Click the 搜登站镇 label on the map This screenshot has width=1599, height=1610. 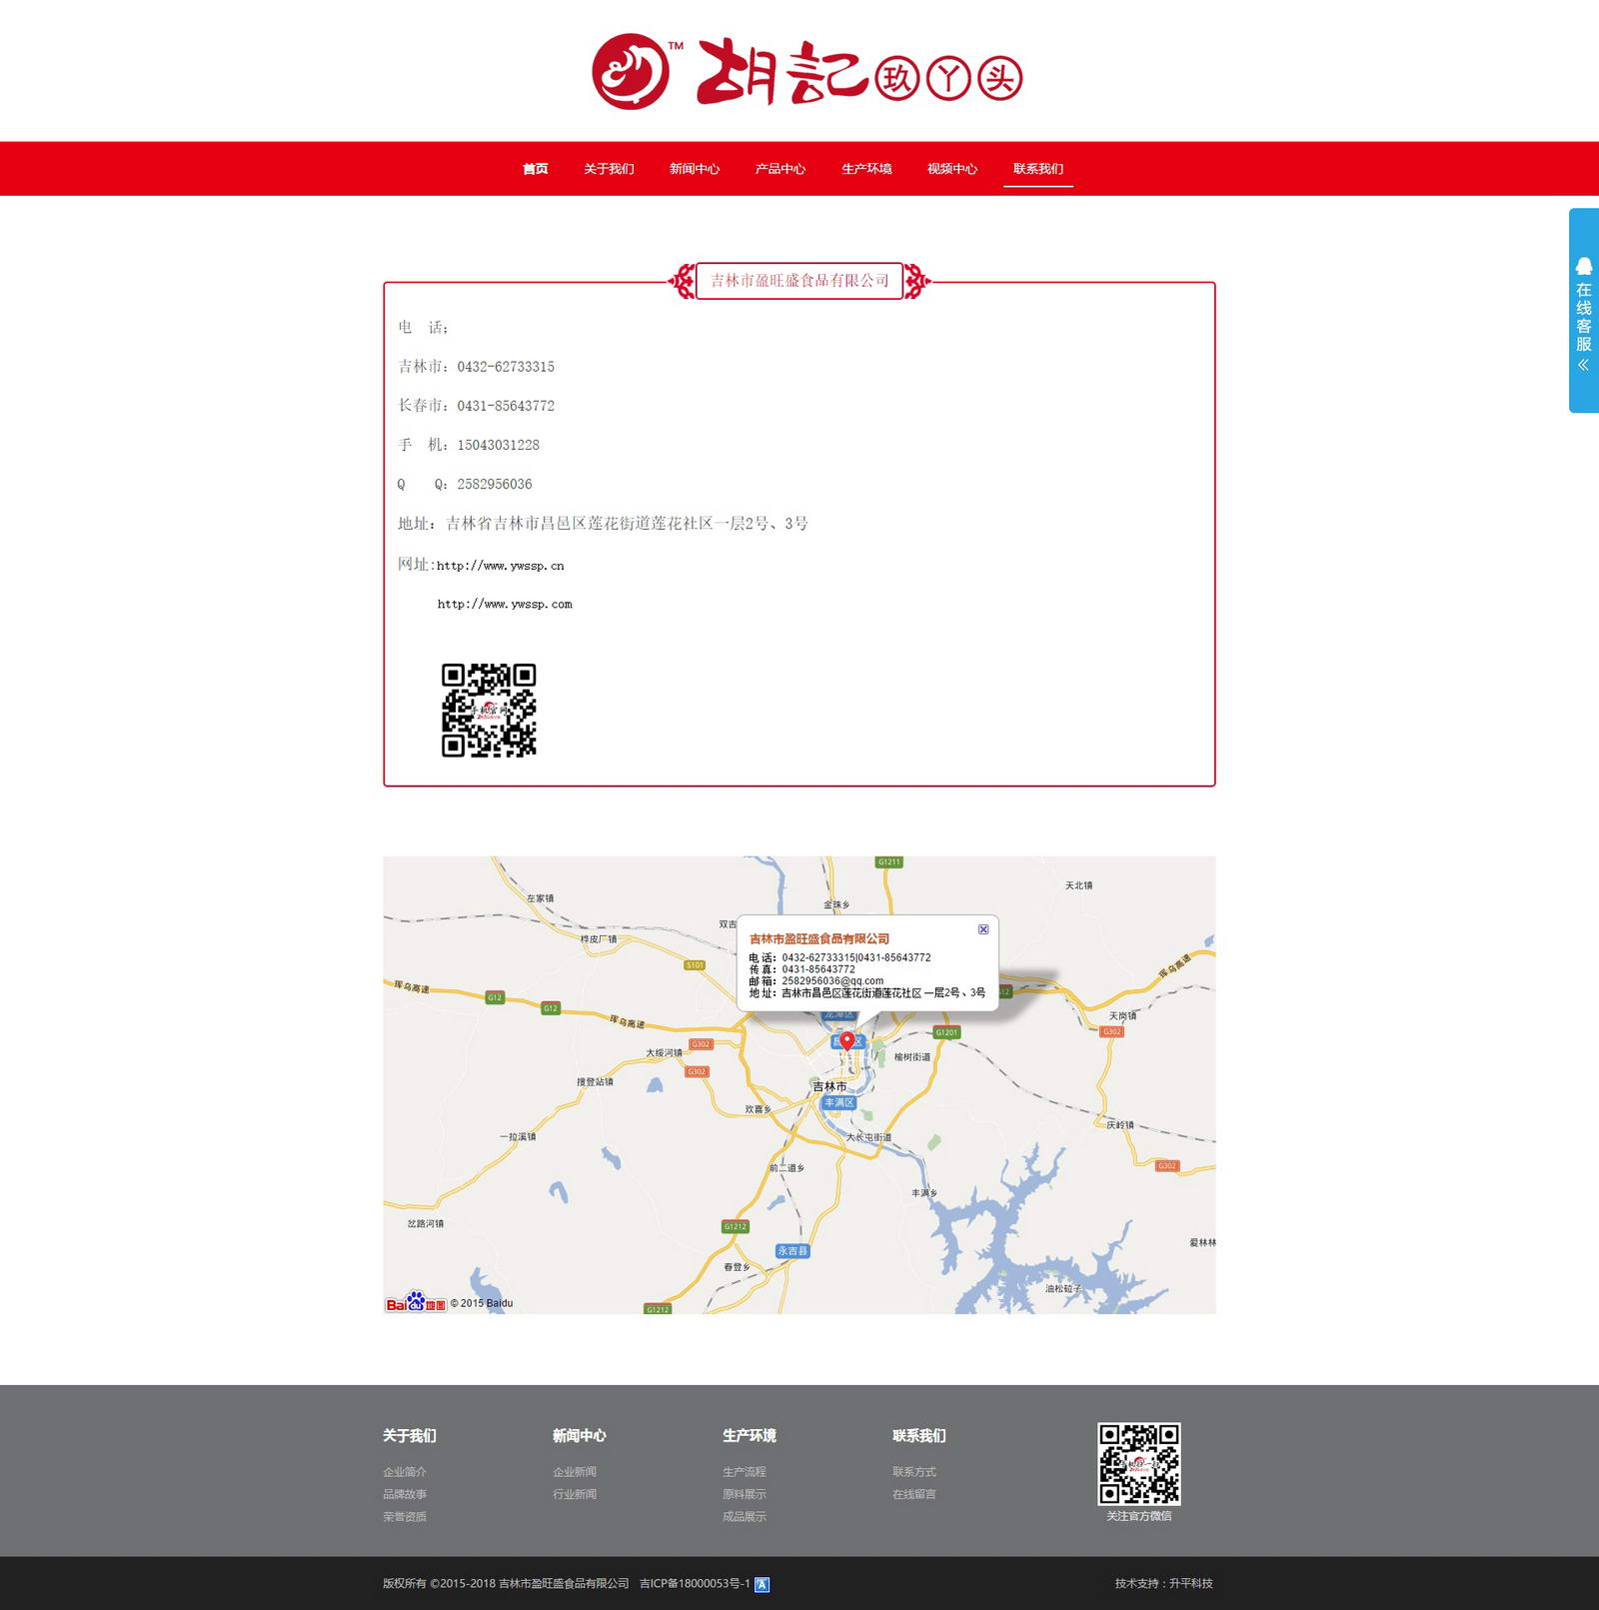(595, 1082)
